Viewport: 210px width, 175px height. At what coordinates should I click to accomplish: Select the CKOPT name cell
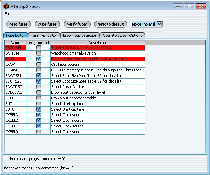coord(15,64)
